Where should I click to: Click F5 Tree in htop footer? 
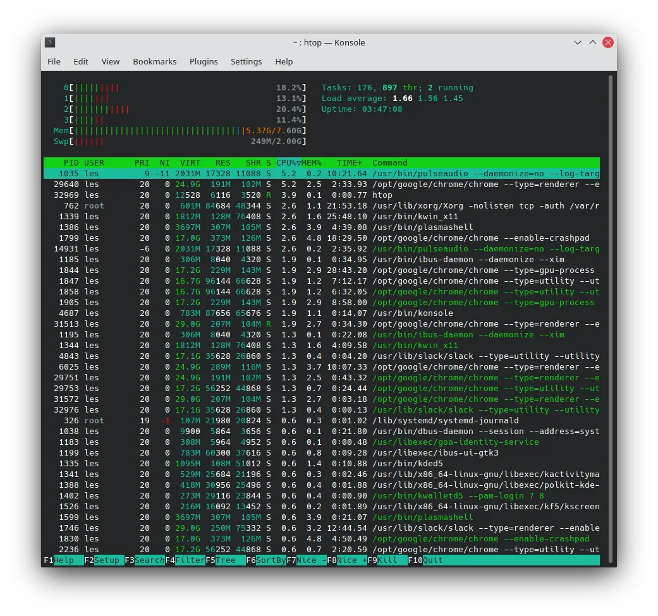(226, 560)
